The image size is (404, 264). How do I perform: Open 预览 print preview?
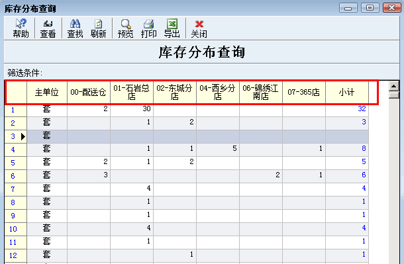tap(125, 28)
